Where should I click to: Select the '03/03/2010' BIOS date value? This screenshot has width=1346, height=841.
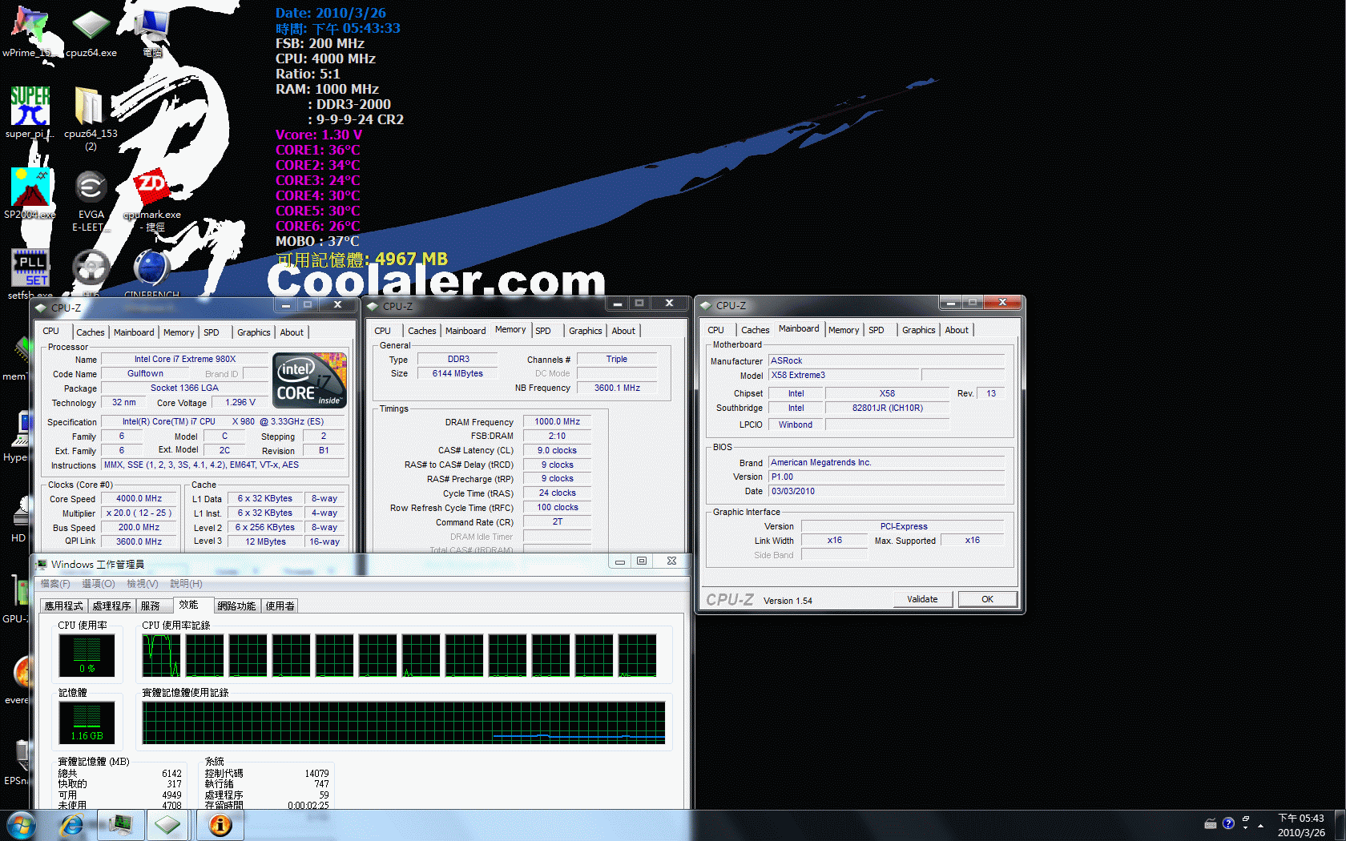(887, 492)
